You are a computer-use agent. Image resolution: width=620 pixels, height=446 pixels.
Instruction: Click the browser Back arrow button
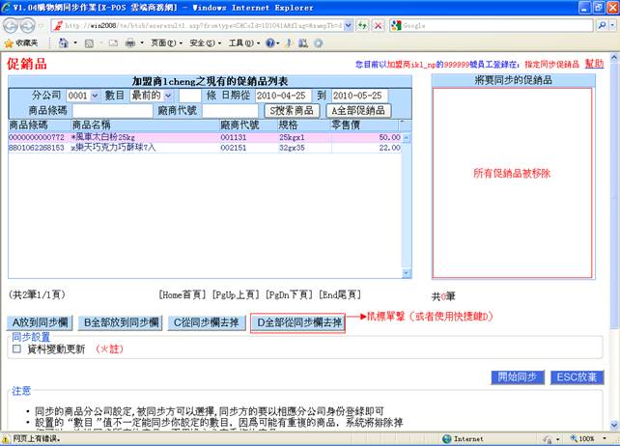pyautogui.click(x=13, y=24)
